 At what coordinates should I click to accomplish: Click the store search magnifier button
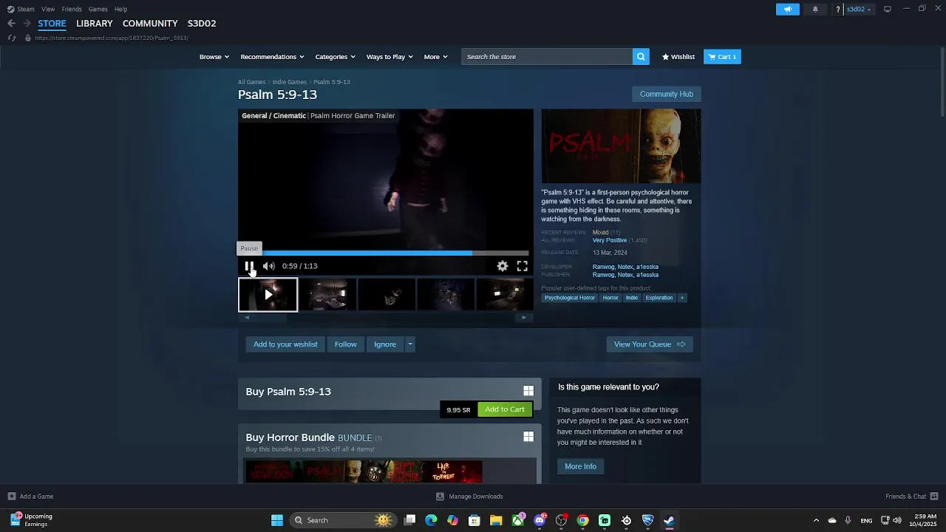641,57
